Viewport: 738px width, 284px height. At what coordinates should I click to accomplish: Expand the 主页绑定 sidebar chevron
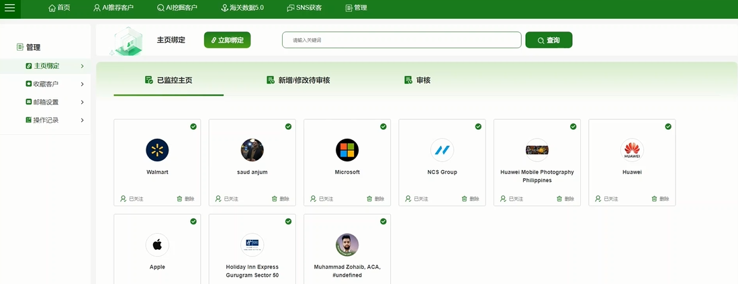tap(82, 66)
